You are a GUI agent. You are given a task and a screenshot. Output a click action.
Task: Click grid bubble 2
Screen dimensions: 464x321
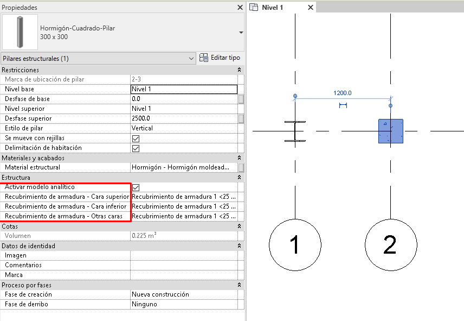pyautogui.click(x=391, y=245)
